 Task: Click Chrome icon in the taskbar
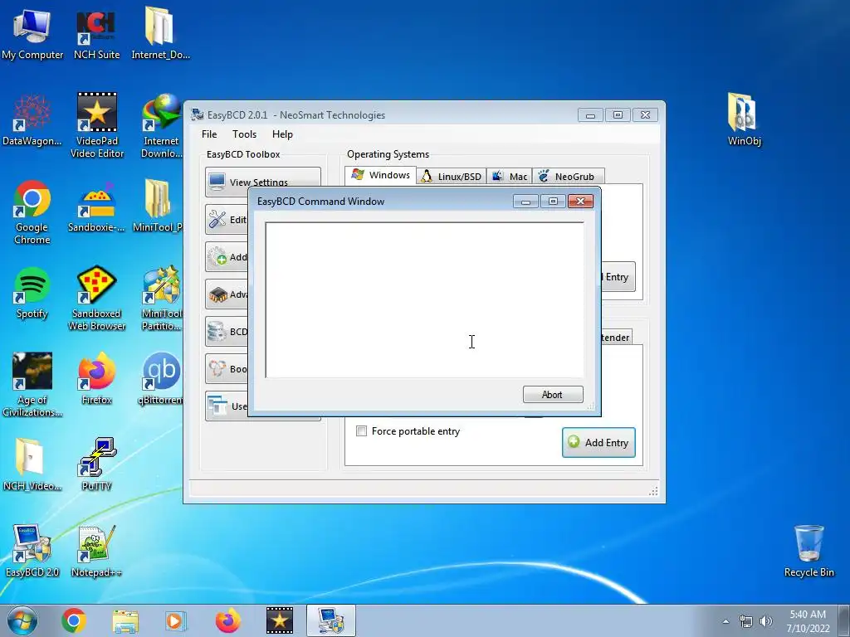click(74, 620)
